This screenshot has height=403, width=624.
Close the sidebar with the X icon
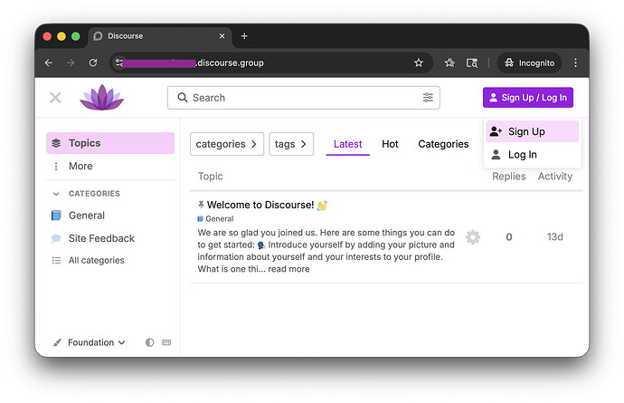[55, 97]
